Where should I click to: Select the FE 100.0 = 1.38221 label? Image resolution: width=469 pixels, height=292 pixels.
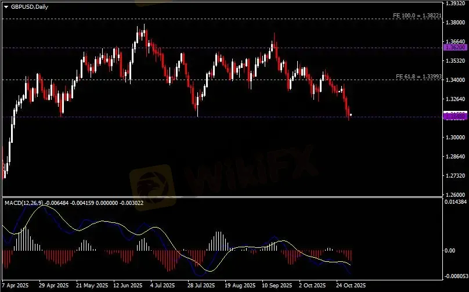point(417,15)
